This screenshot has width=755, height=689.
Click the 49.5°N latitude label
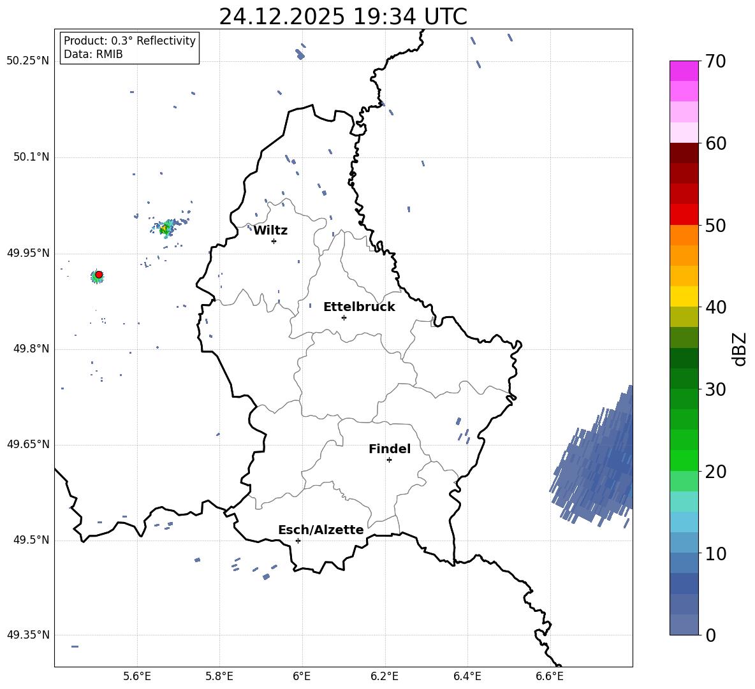tap(31, 540)
